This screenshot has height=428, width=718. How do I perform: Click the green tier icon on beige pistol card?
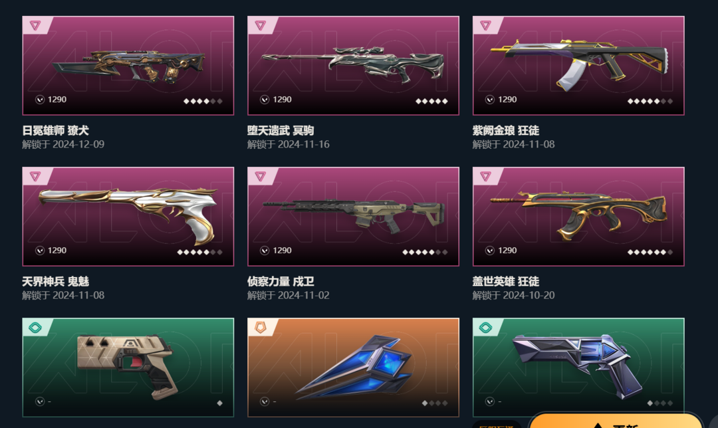[35, 327]
